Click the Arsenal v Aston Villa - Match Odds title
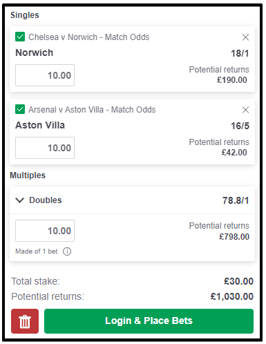266x344 pixels. pos(92,110)
